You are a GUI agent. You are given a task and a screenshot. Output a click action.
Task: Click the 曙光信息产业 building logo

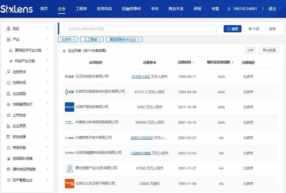point(69,168)
